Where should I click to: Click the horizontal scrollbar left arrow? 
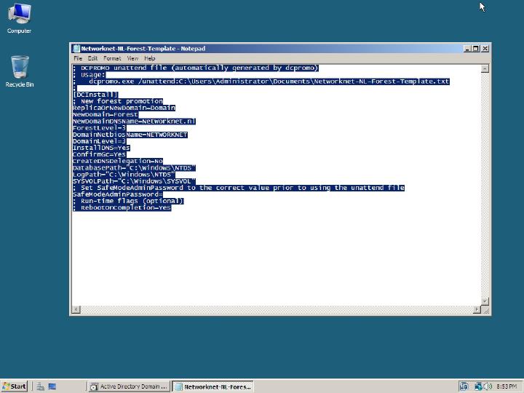[x=76, y=309]
